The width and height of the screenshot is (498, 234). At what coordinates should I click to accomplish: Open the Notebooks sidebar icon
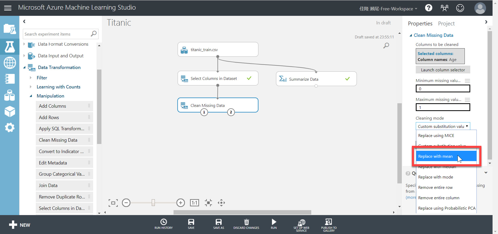click(x=10, y=79)
